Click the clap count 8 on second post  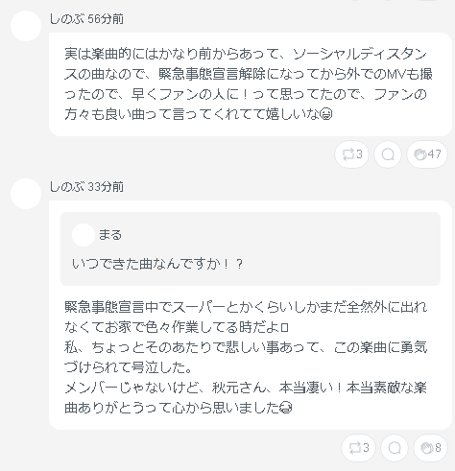pyautogui.click(x=438, y=448)
